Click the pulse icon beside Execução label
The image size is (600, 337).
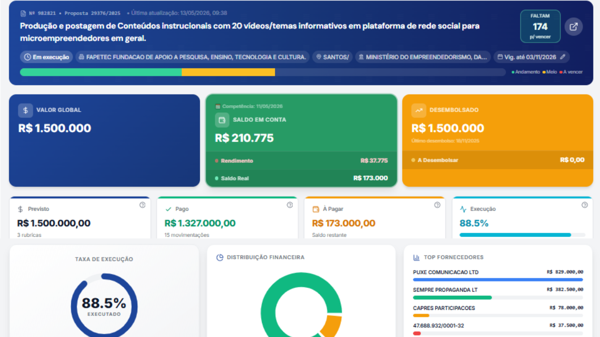pyautogui.click(x=463, y=209)
